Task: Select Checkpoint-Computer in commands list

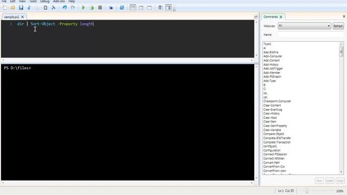Action: (277, 101)
